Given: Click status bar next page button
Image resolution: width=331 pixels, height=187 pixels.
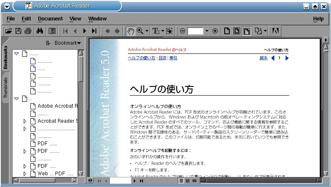Looking at the screenshot, I should tap(135, 181).
